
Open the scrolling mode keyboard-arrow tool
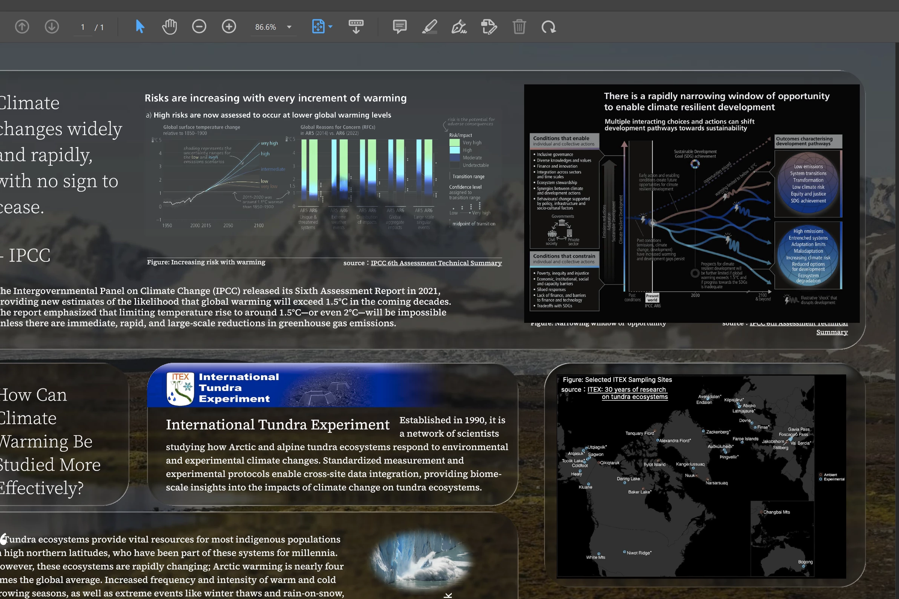[356, 27]
